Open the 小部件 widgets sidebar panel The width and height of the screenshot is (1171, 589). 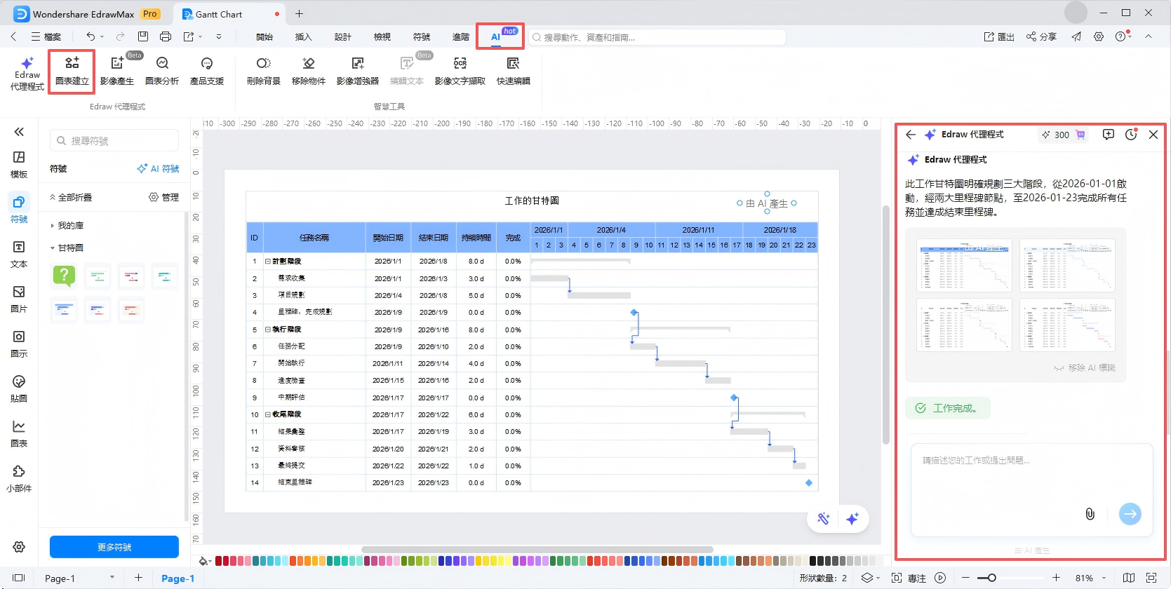19,479
